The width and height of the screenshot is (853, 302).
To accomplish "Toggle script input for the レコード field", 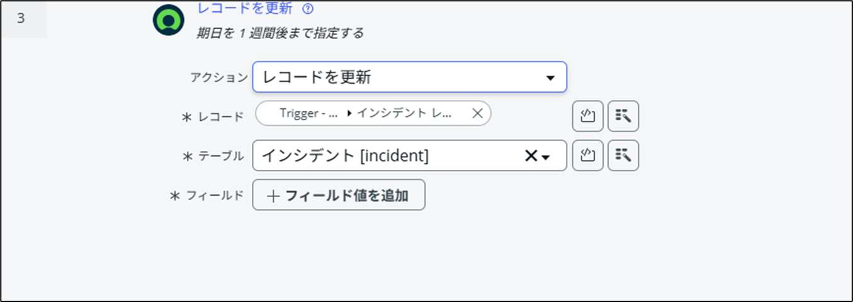I will pos(588,116).
